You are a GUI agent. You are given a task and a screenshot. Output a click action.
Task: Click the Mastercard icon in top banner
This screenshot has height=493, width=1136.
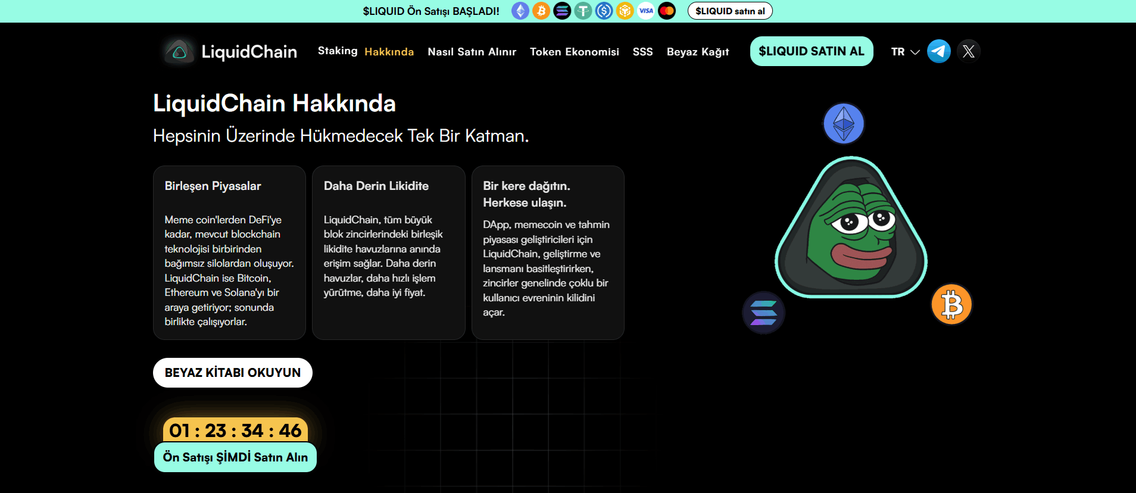pos(667,11)
